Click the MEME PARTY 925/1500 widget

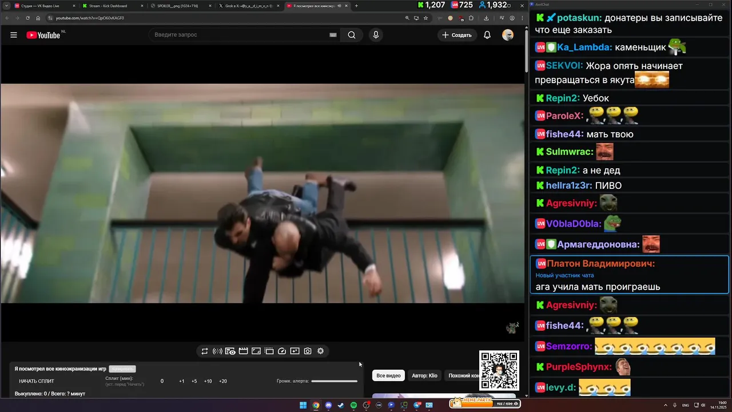click(x=485, y=402)
